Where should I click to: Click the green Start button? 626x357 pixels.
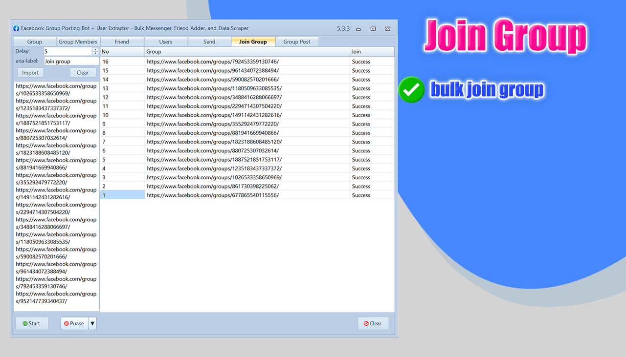point(32,323)
